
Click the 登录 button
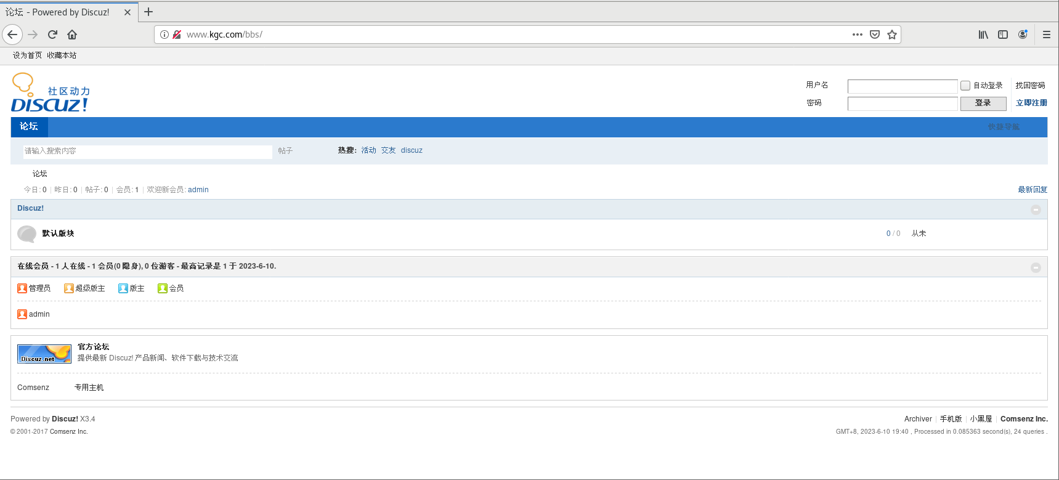click(983, 104)
